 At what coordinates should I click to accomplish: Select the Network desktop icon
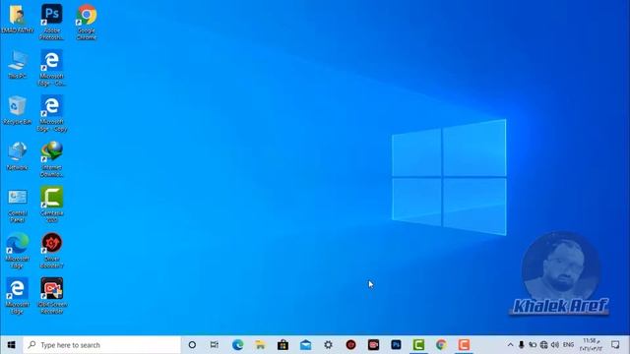click(x=18, y=156)
